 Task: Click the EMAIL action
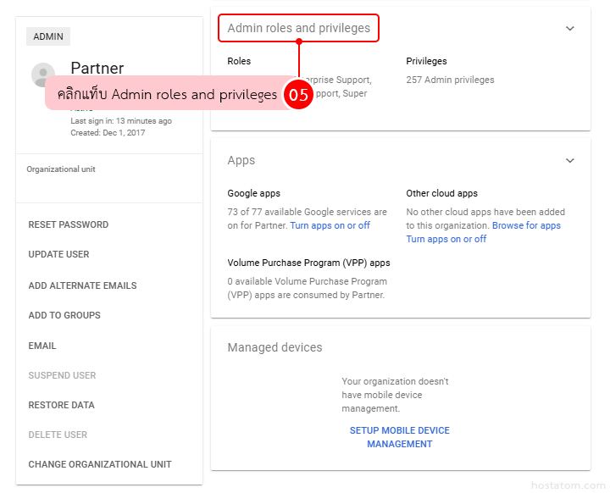coord(42,346)
